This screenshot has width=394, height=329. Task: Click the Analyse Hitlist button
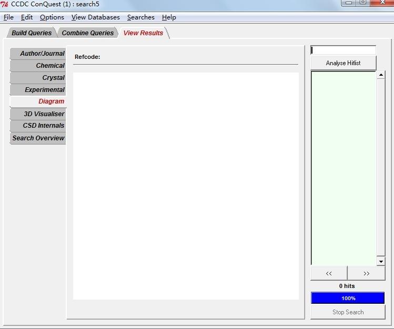pyautogui.click(x=344, y=63)
